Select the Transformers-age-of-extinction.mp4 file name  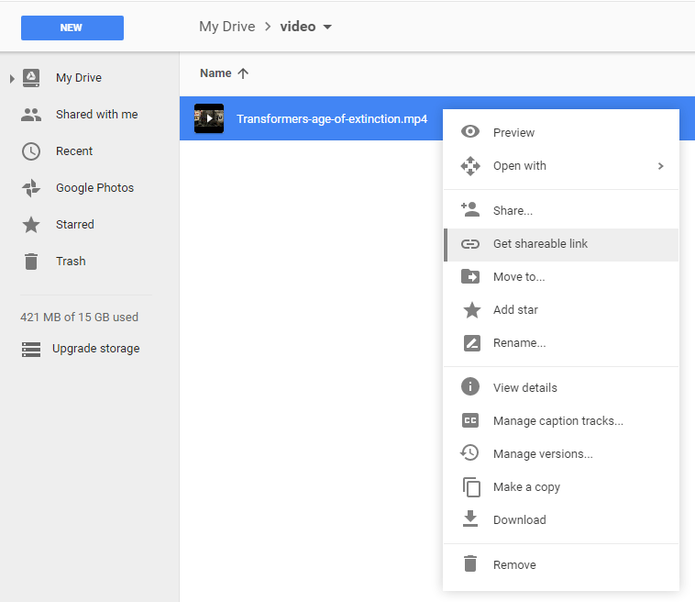tap(332, 119)
